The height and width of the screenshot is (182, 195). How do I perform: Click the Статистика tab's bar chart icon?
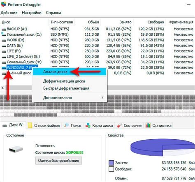pos(148,125)
